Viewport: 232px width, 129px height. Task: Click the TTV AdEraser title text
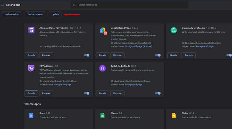coord(46,66)
